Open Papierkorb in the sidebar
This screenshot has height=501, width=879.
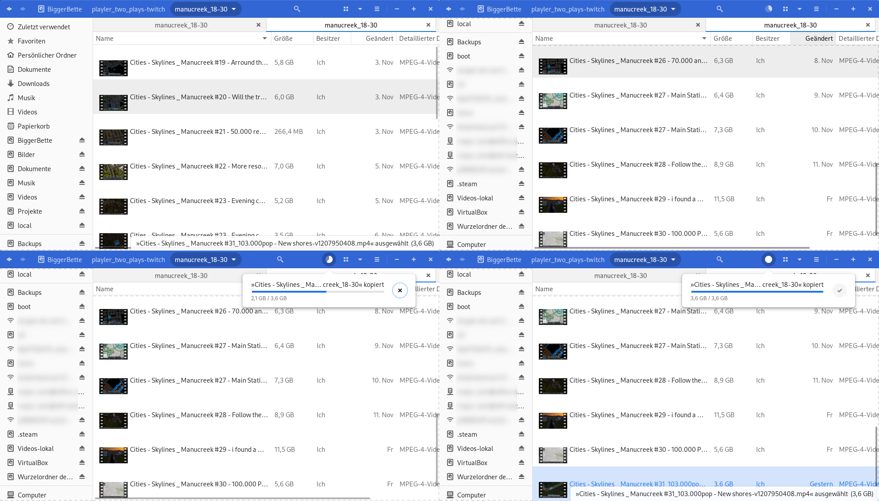46,126
